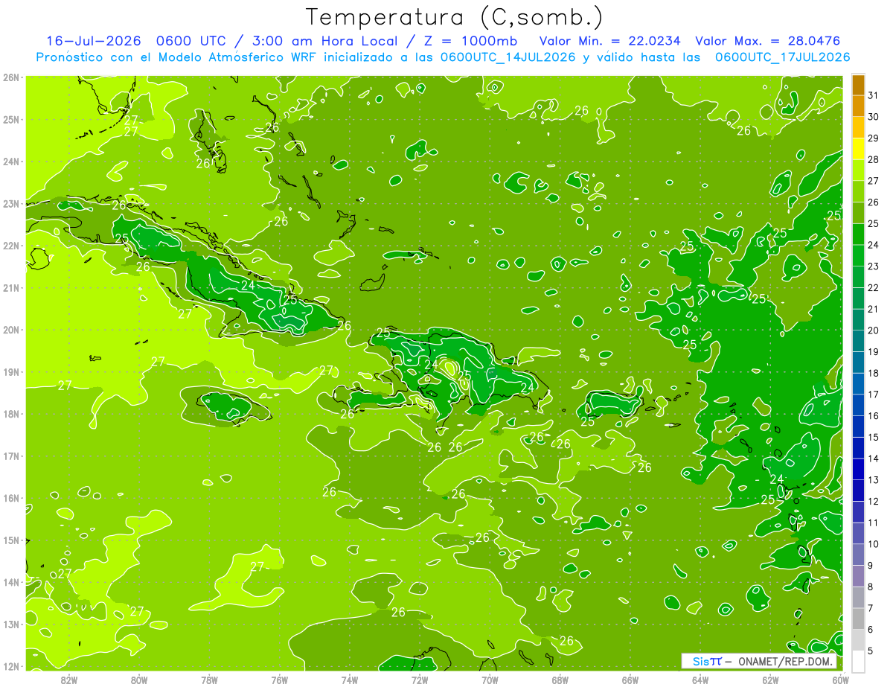
Task: Click the white colorbar swatch below 5
Action: tap(858, 662)
